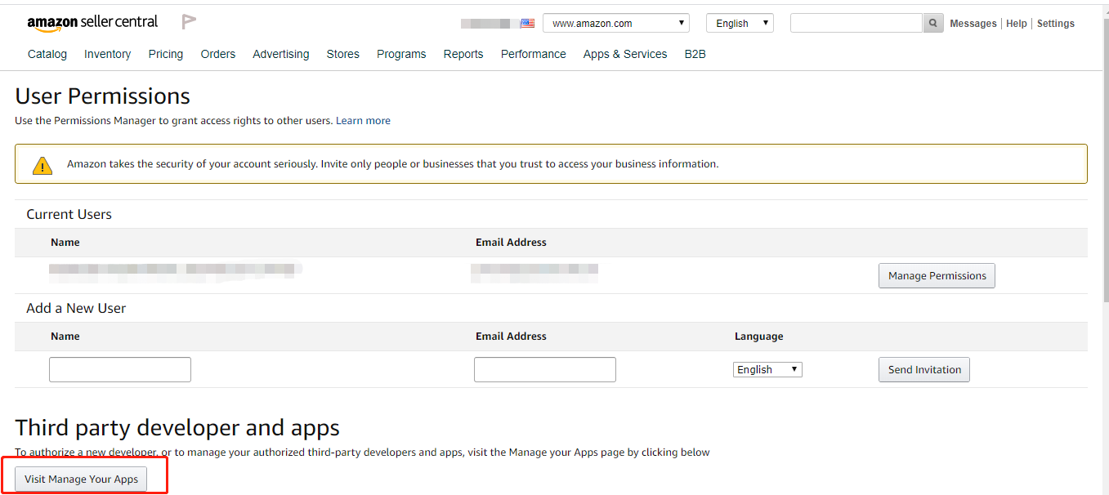Open the Advertising menu

tap(281, 54)
